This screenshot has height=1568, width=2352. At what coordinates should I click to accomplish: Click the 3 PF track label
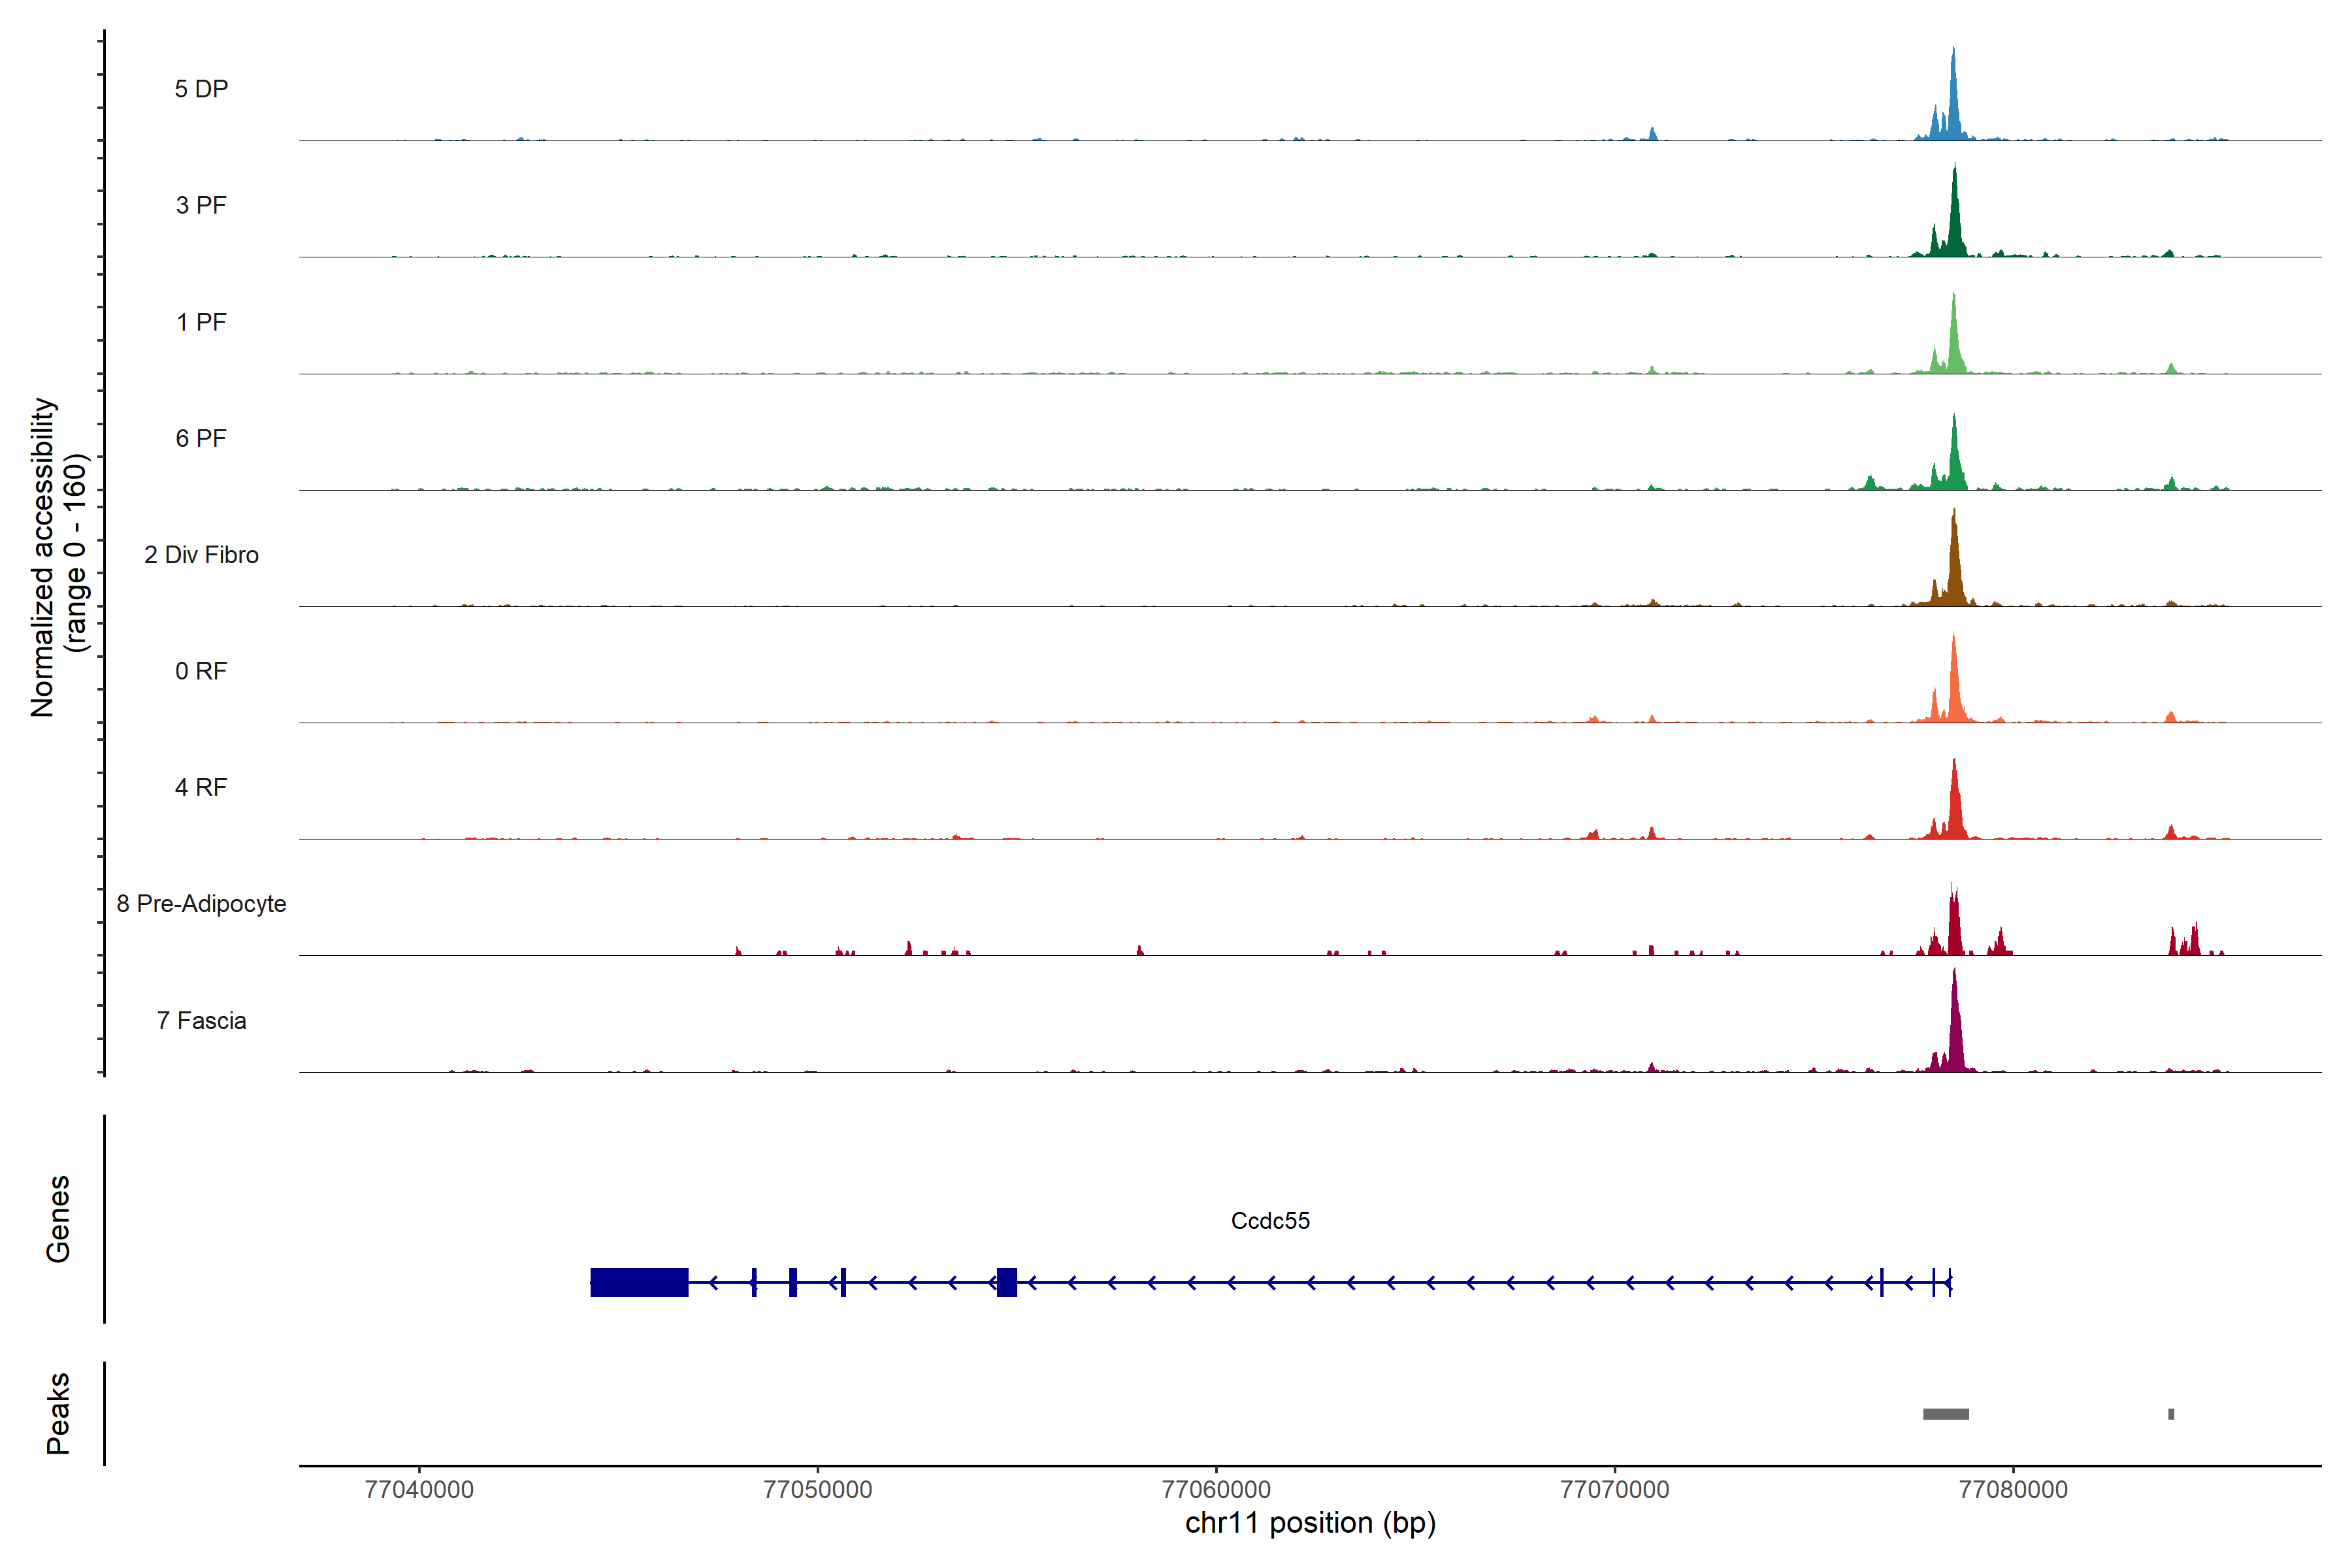click(201, 205)
